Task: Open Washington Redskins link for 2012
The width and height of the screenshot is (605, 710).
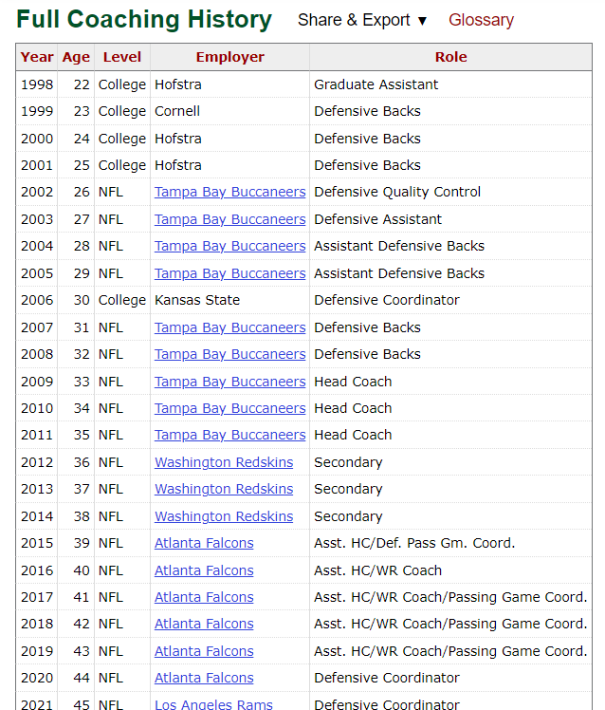Action: [x=224, y=462]
